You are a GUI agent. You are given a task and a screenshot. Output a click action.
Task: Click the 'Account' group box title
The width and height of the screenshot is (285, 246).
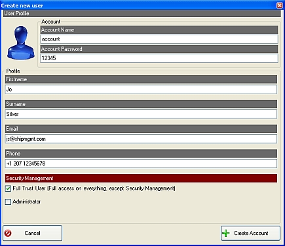[x=50, y=22]
